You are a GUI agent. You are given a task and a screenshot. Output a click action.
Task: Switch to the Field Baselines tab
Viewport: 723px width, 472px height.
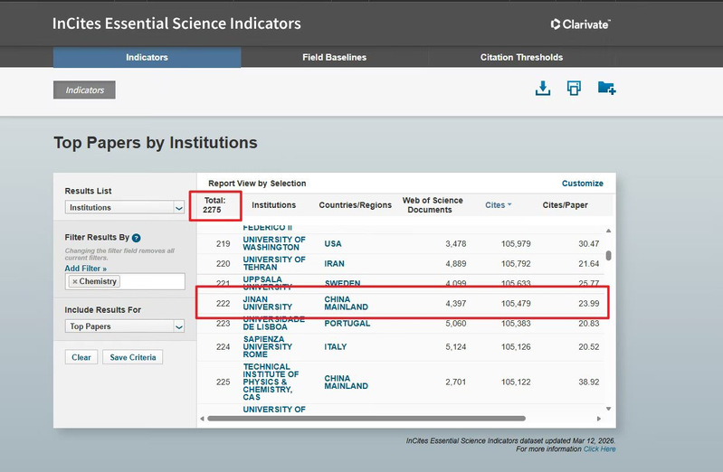(334, 57)
